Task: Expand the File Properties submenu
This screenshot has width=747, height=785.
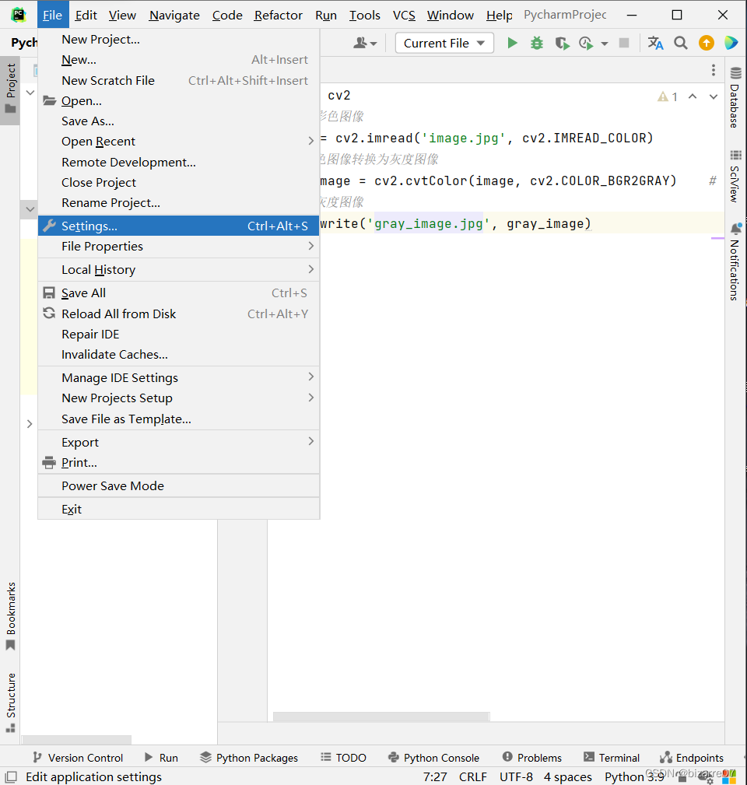Action: coord(179,247)
